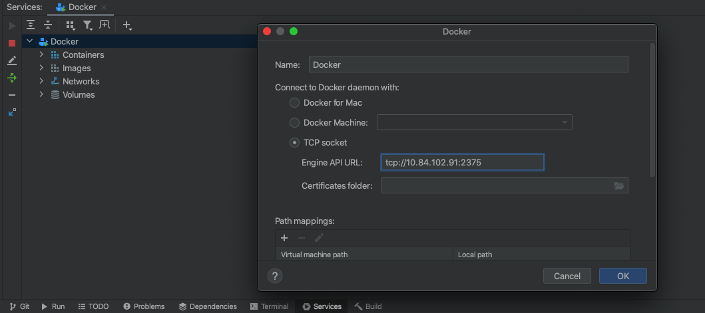Click the green Connect run arrow

12,26
